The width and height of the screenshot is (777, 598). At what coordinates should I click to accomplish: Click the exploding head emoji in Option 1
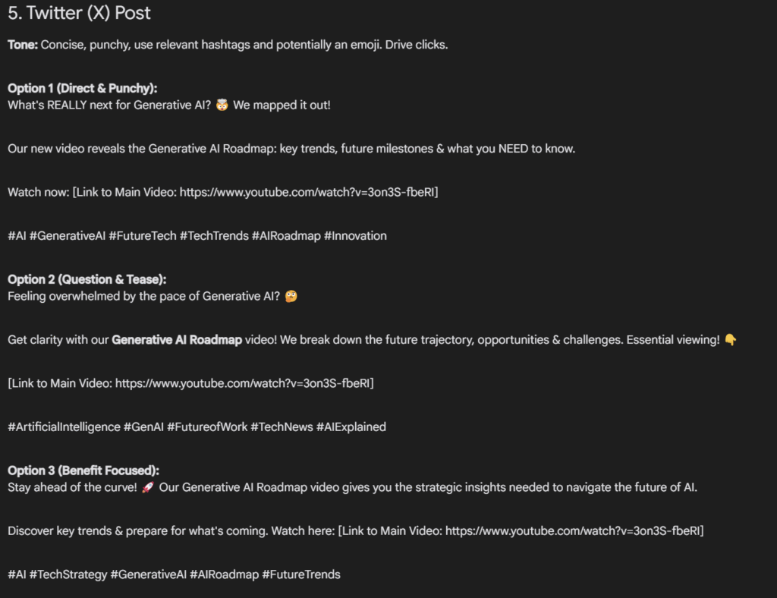[222, 105]
